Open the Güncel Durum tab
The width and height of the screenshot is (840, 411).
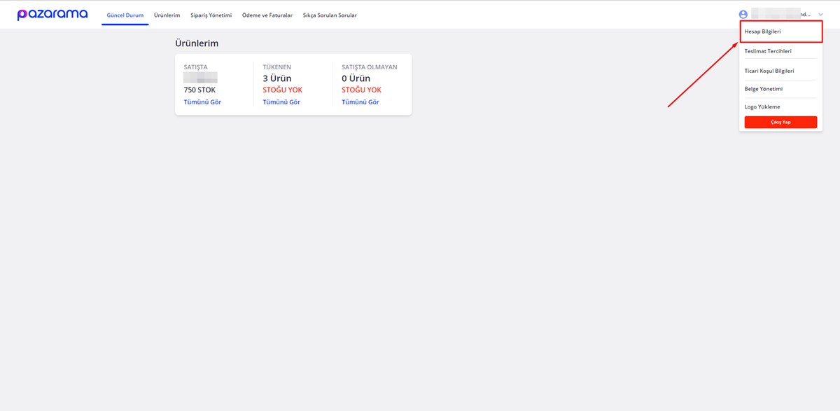[125, 15]
